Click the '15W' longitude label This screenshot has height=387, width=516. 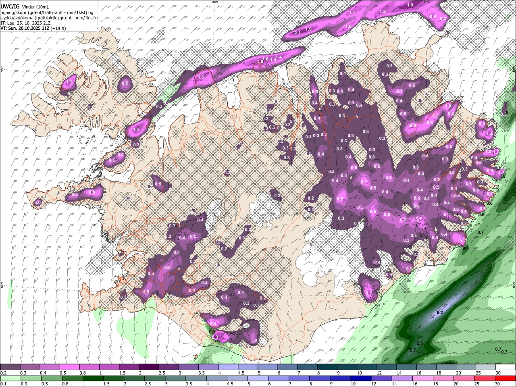point(427,2)
